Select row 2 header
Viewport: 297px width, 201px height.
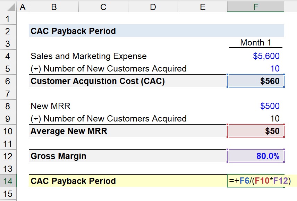8,31
